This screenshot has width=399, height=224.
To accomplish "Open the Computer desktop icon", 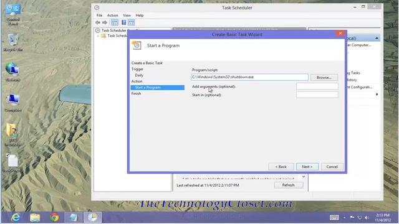I will (x=13, y=103).
